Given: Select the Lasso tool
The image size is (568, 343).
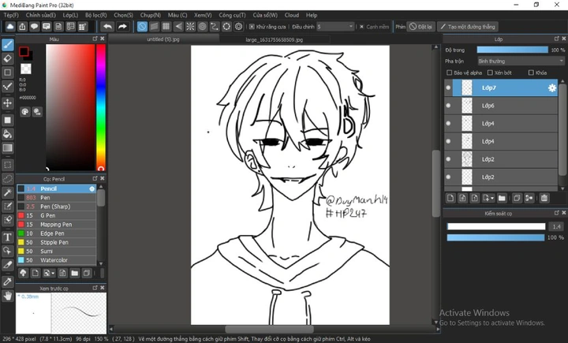Looking at the screenshot, I should [8, 178].
